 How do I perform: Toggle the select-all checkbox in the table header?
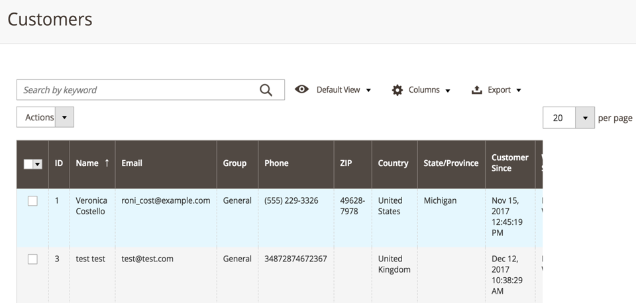(x=28, y=164)
